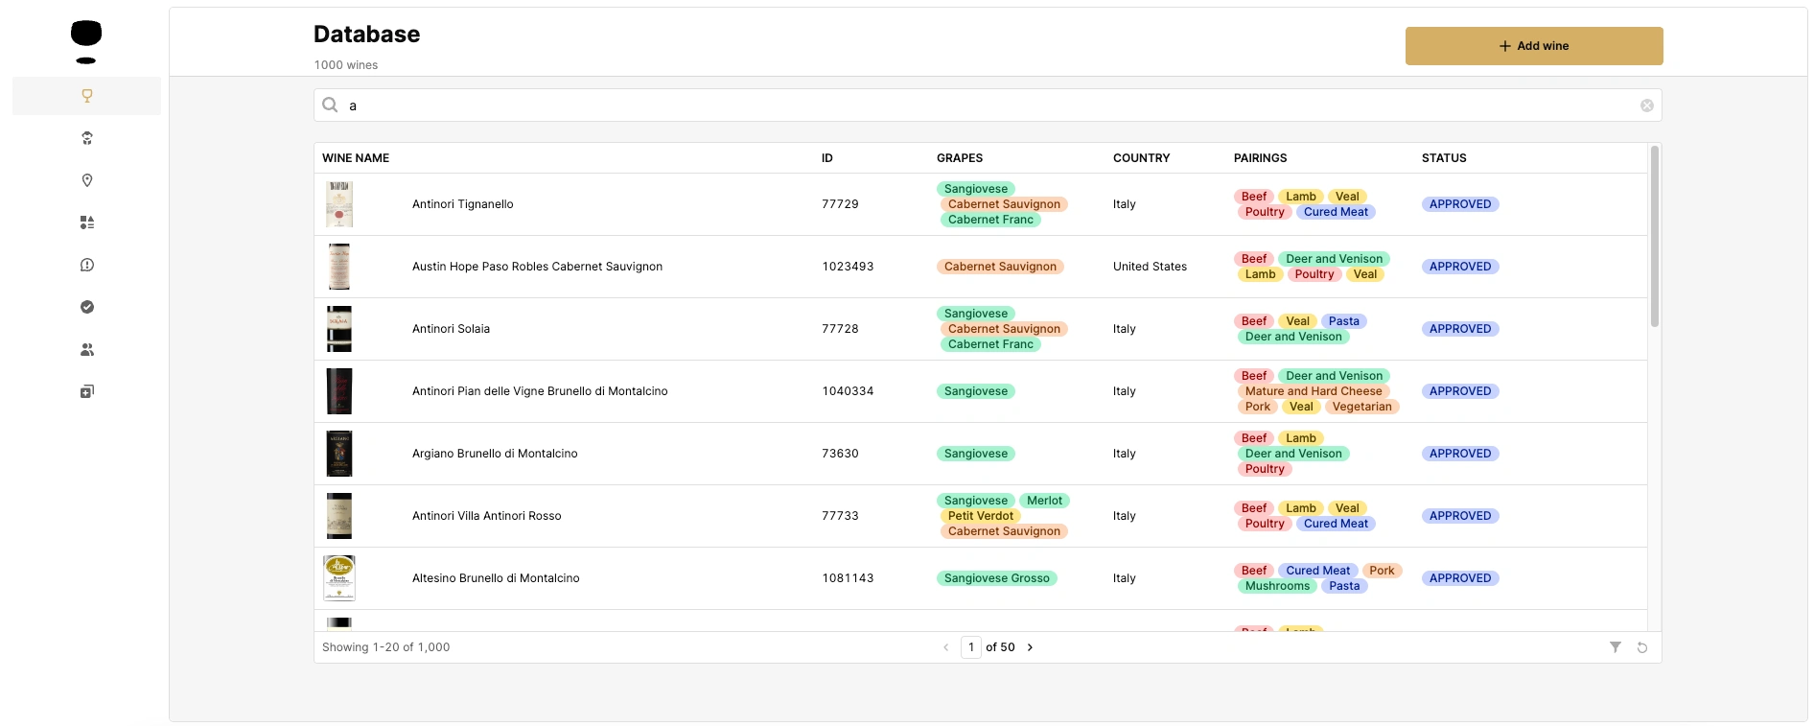Image resolution: width=1814 pixels, height=726 pixels.
Task: Open the shapes categories sidebar icon
Action: tap(87, 222)
